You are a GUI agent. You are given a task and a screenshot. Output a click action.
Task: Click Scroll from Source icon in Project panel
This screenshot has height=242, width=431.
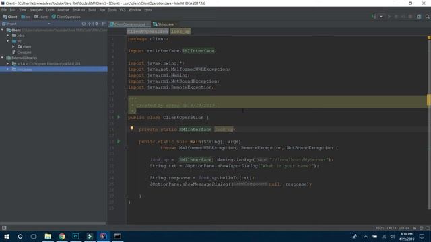point(84,24)
